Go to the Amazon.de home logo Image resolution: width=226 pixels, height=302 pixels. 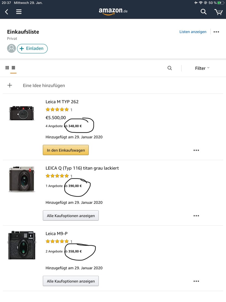[x=113, y=11]
